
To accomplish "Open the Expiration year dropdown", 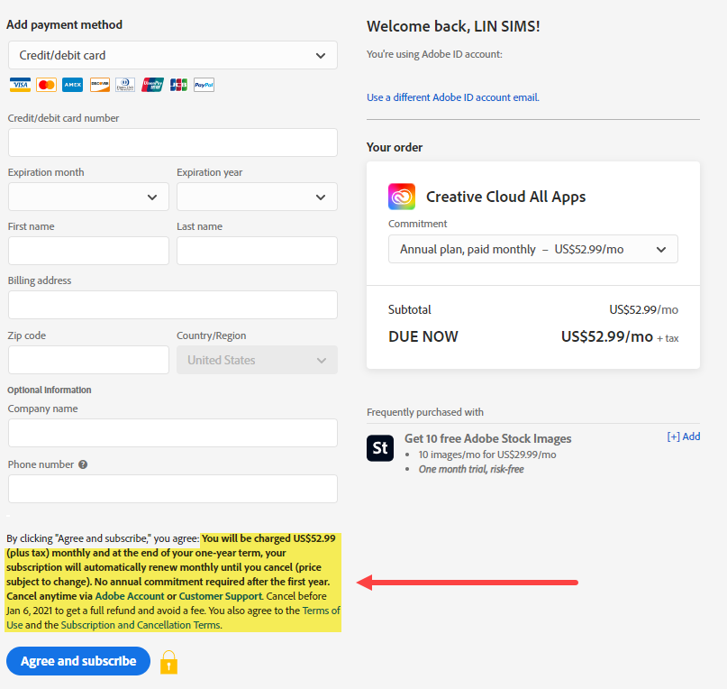I will [257, 197].
